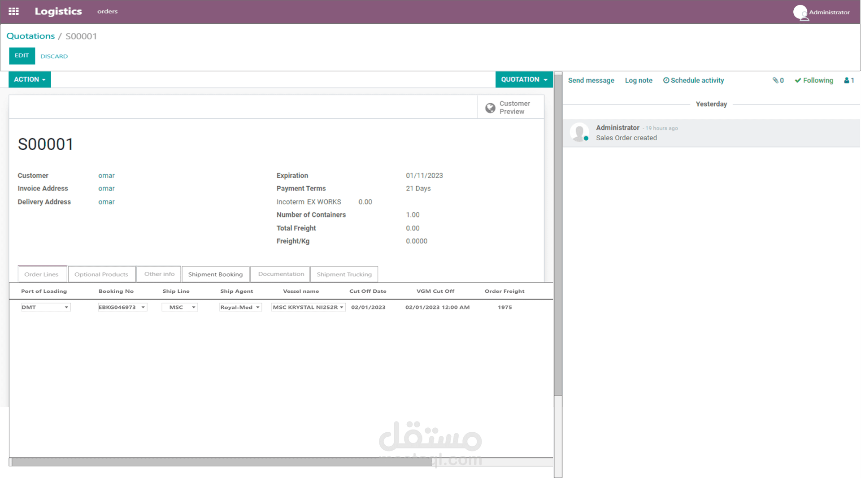Screen dimensions: 861x478
Task: Open the Documentation tab
Action: click(279, 274)
